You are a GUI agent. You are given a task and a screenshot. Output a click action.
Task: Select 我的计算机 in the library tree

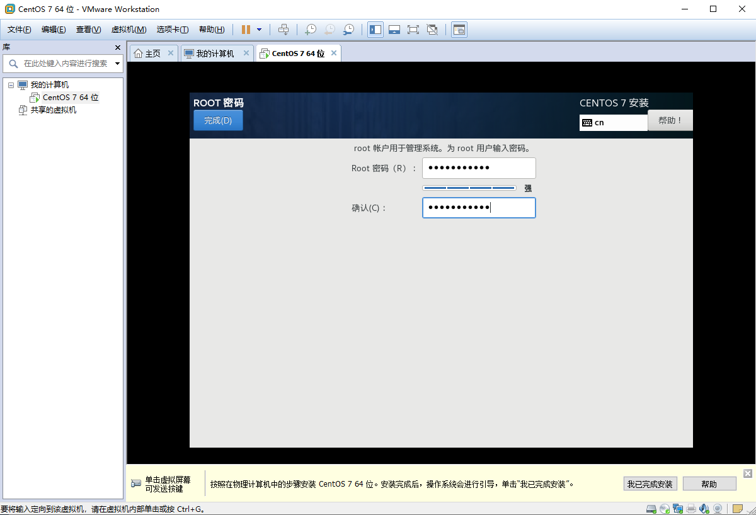(x=50, y=85)
